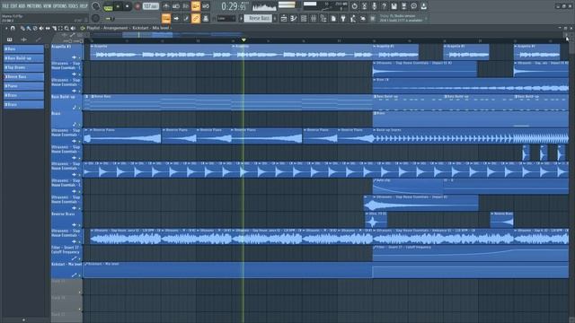Click the arrow after Reese Bass

point(275,18)
